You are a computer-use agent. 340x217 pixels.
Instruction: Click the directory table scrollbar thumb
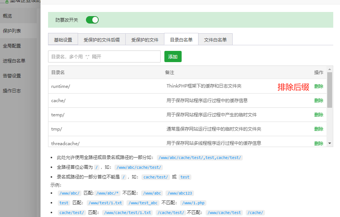point(329,90)
